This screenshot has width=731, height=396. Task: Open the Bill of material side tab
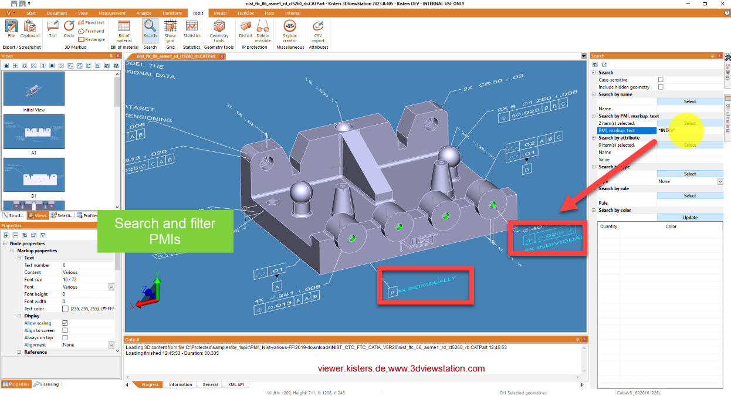pos(727,117)
